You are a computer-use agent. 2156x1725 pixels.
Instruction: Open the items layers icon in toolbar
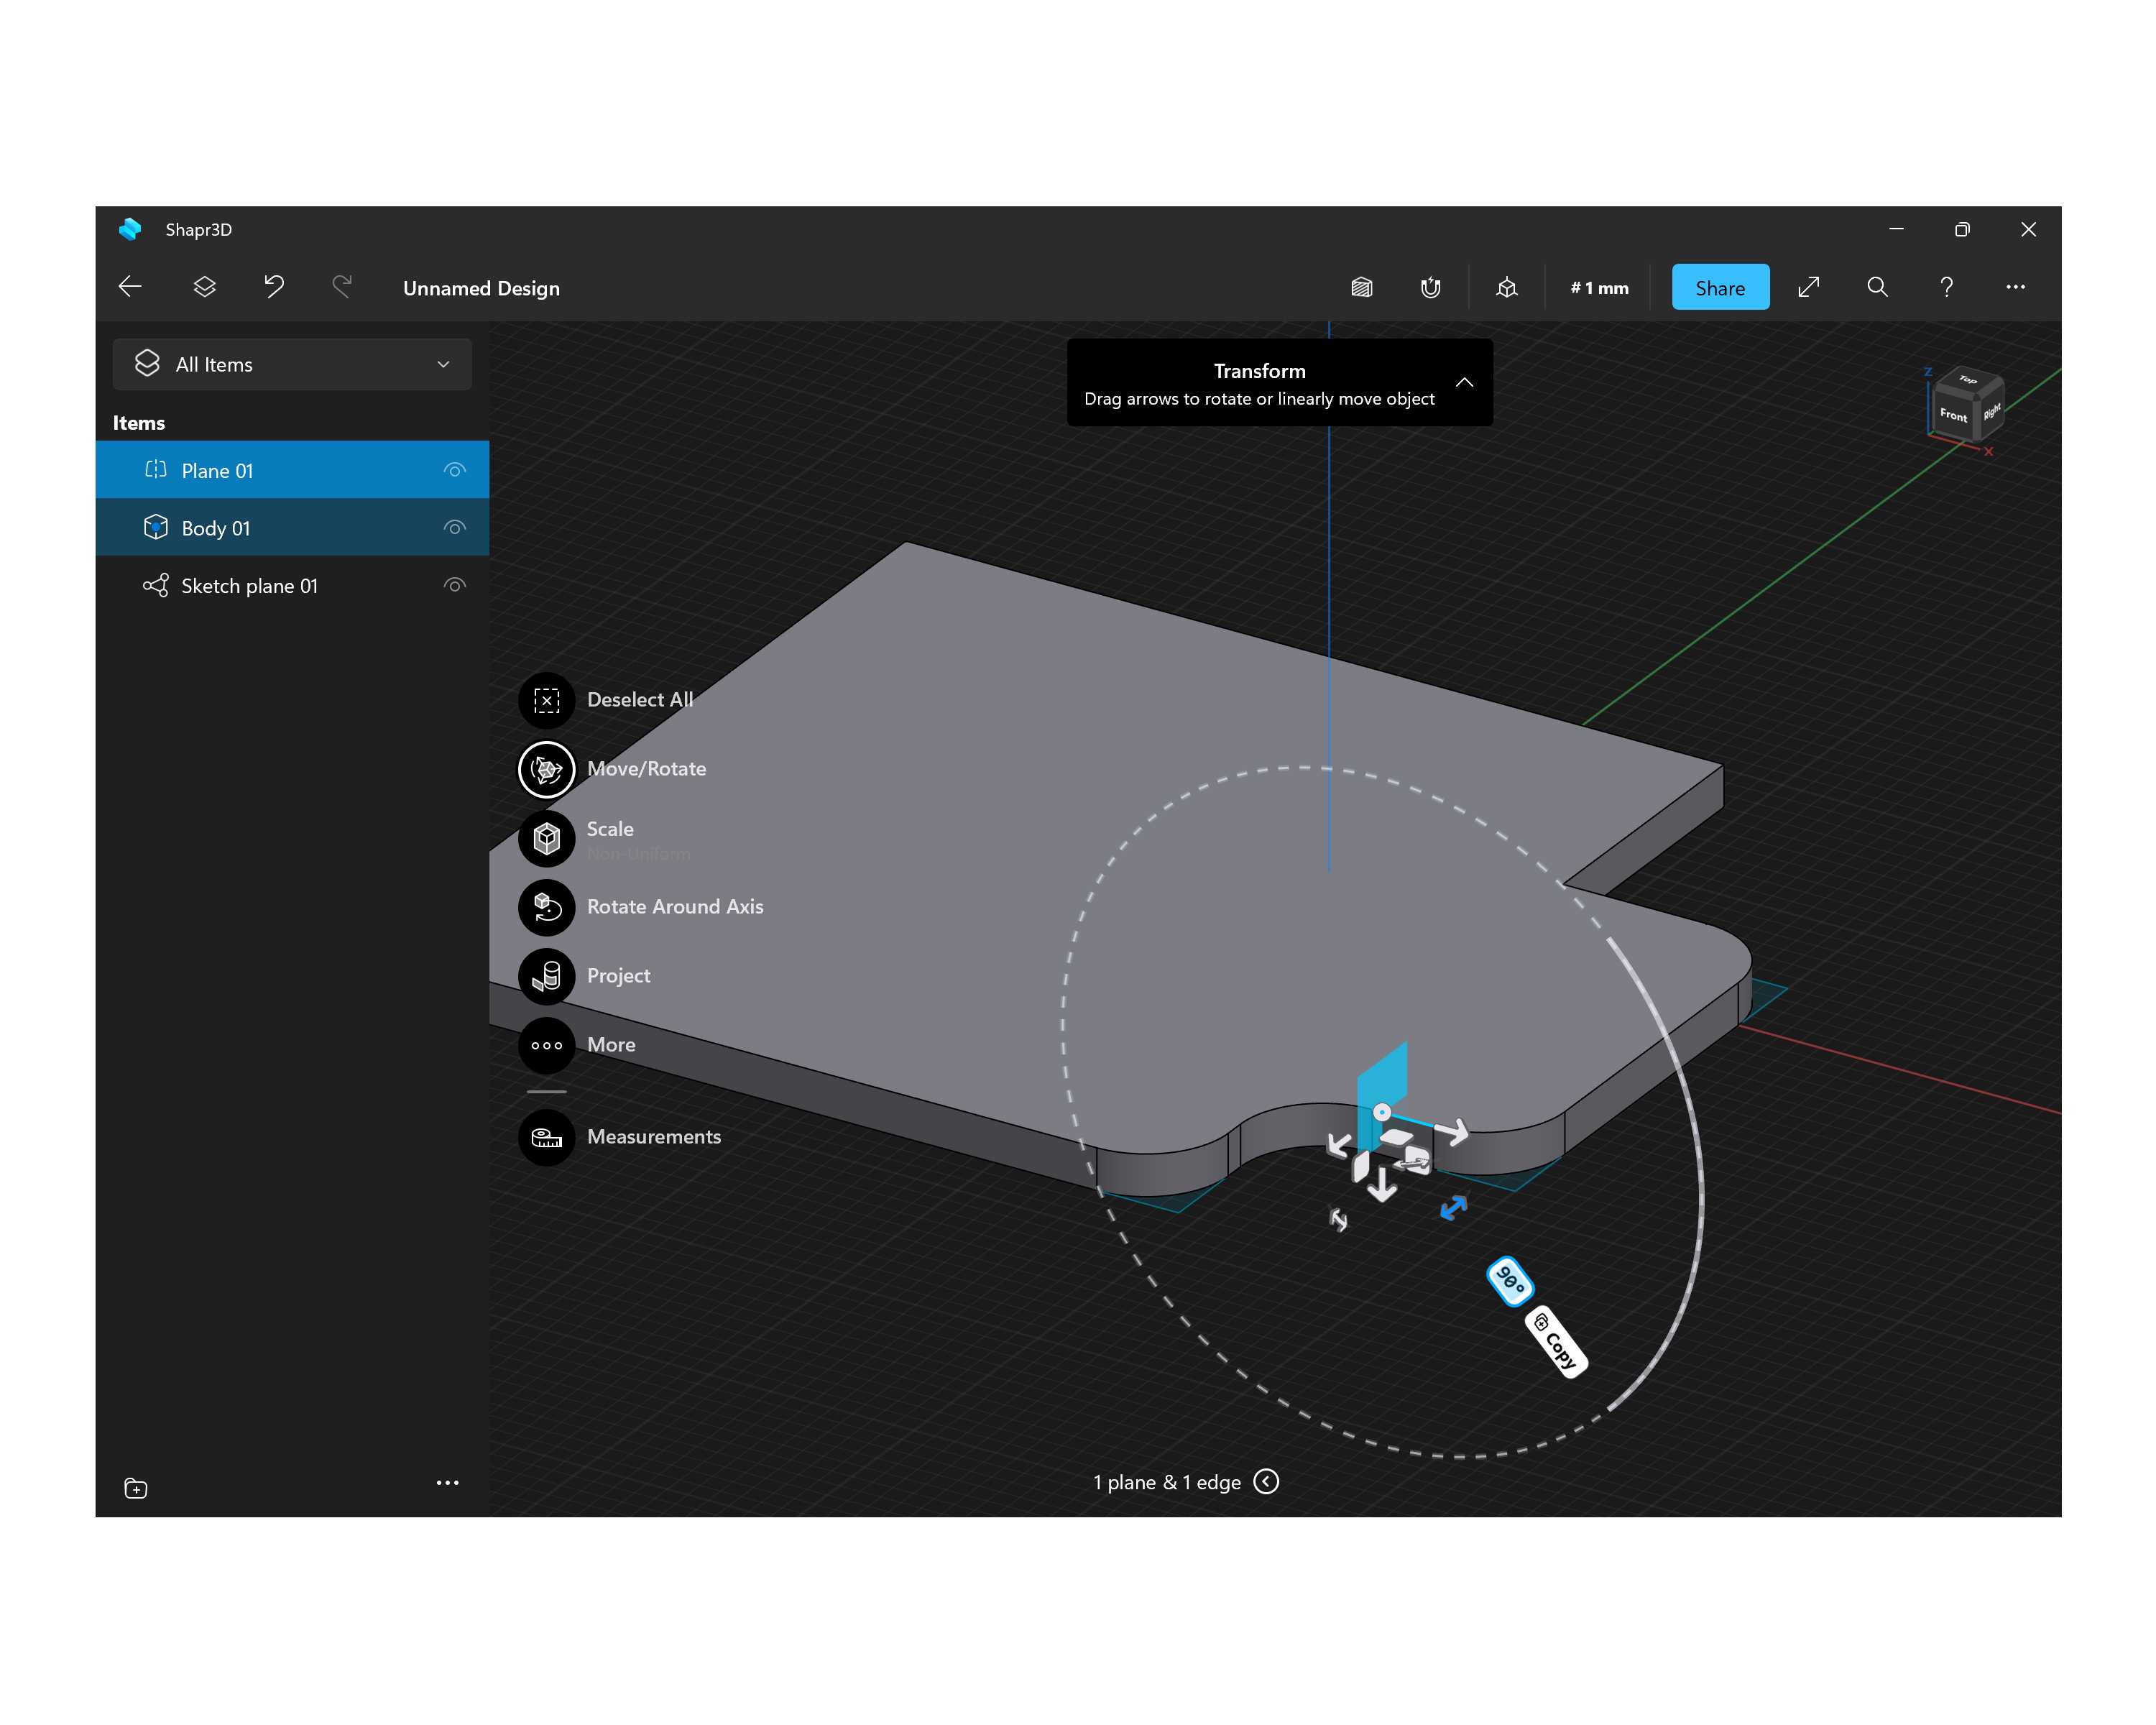(205, 288)
